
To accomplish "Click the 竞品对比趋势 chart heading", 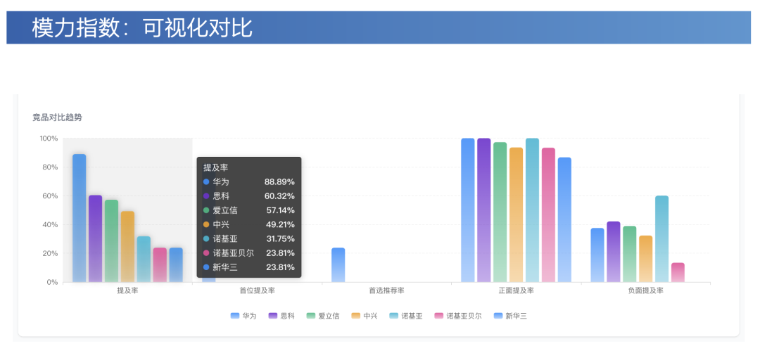I will pyautogui.click(x=57, y=117).
